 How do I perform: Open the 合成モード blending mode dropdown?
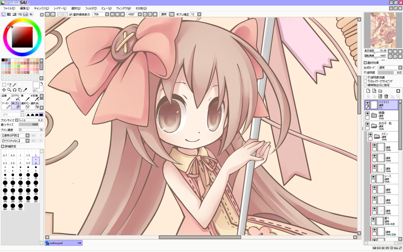400,68
